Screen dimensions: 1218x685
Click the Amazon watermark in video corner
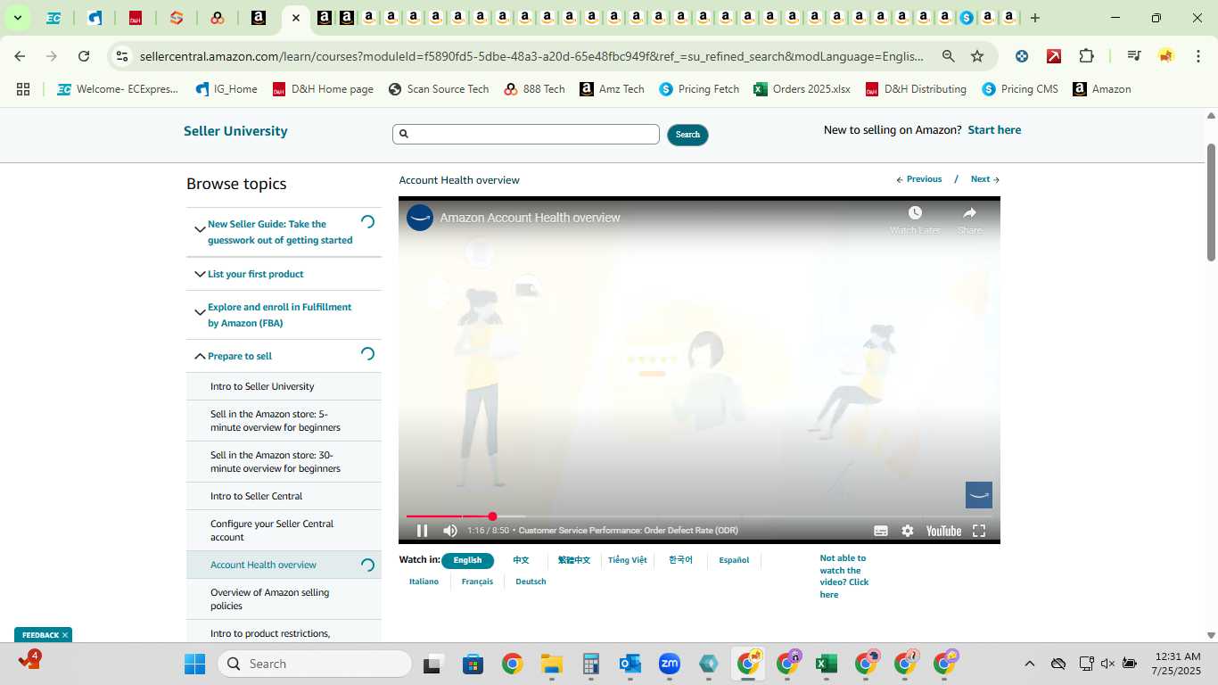(x=979, y=495)
